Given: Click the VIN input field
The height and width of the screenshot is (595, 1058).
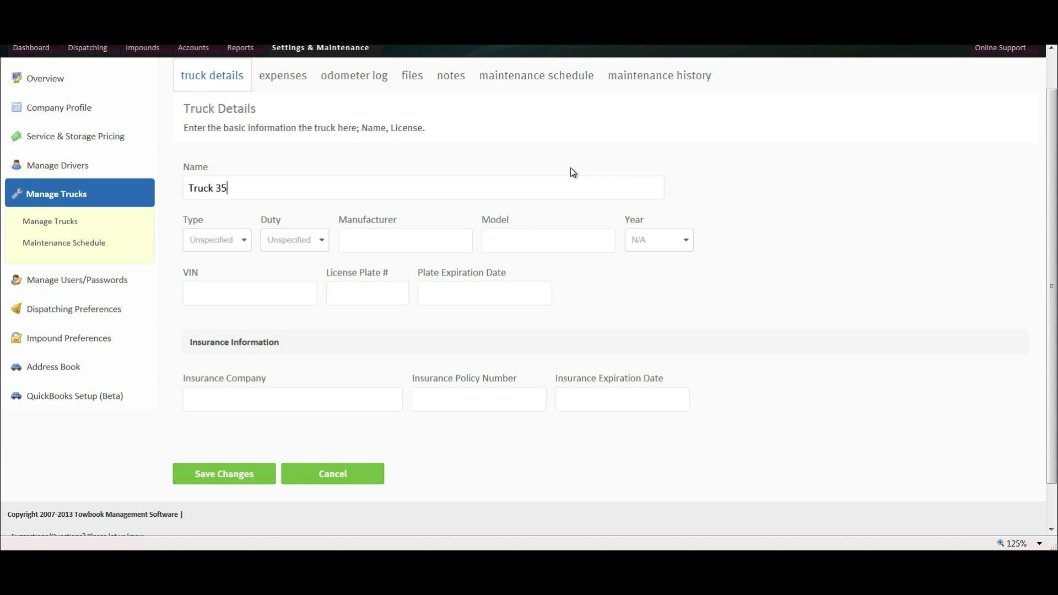Looking at the screenshot, I should [250, 293].
